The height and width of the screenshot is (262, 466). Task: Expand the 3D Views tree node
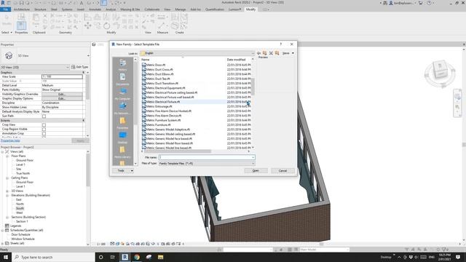point(7,191)
